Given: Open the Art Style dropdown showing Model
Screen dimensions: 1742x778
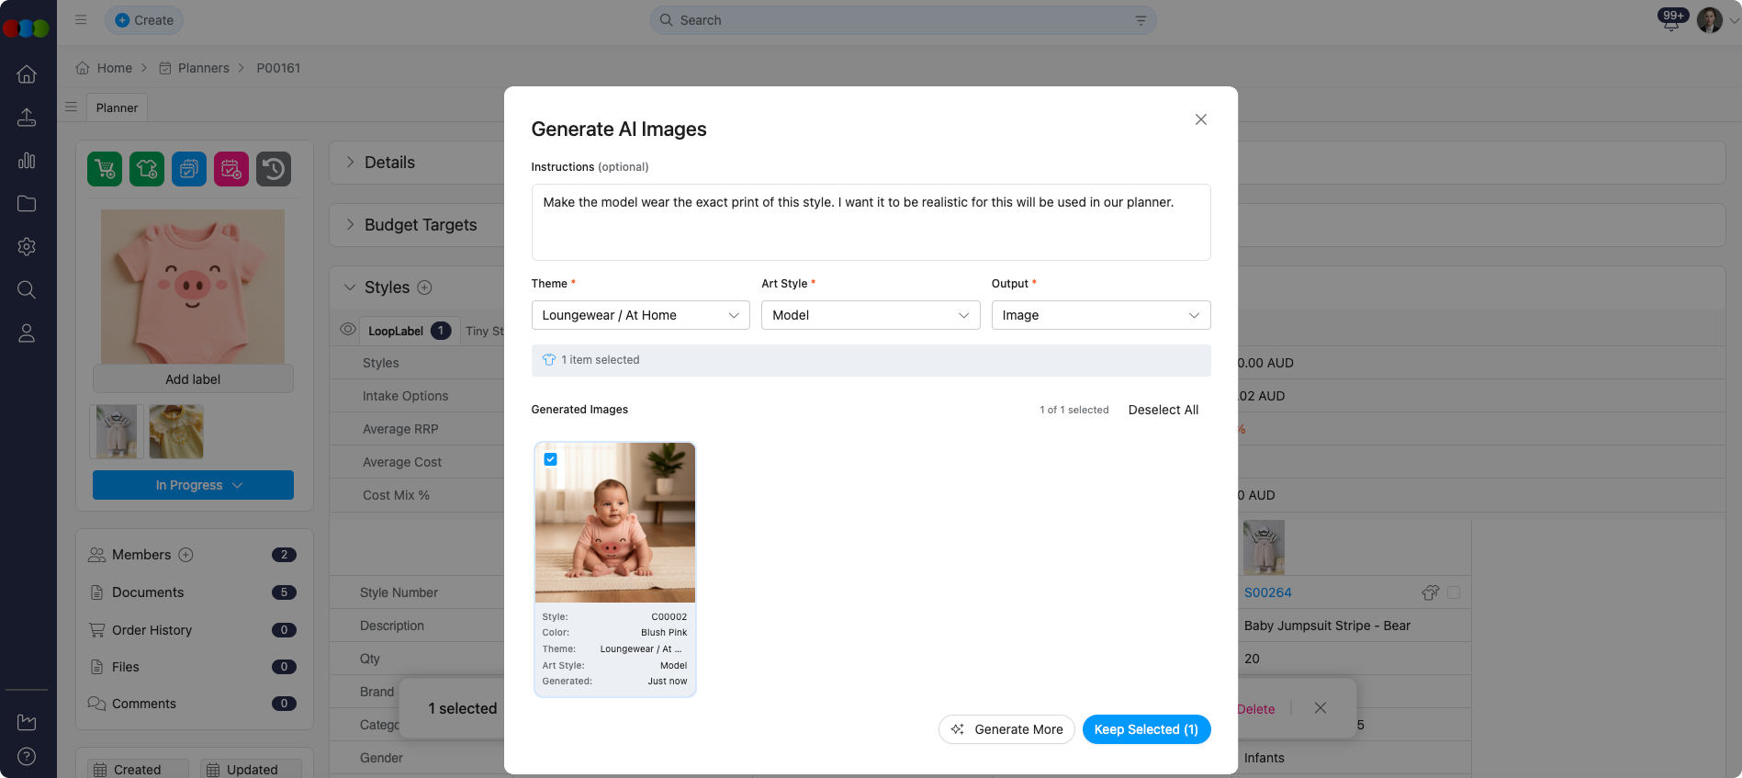Looking at the screenshot, I should point(871,315).
